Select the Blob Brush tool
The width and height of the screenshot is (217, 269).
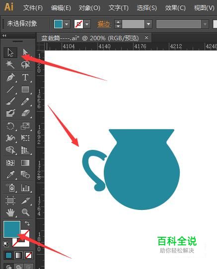[x=10, y=113]
